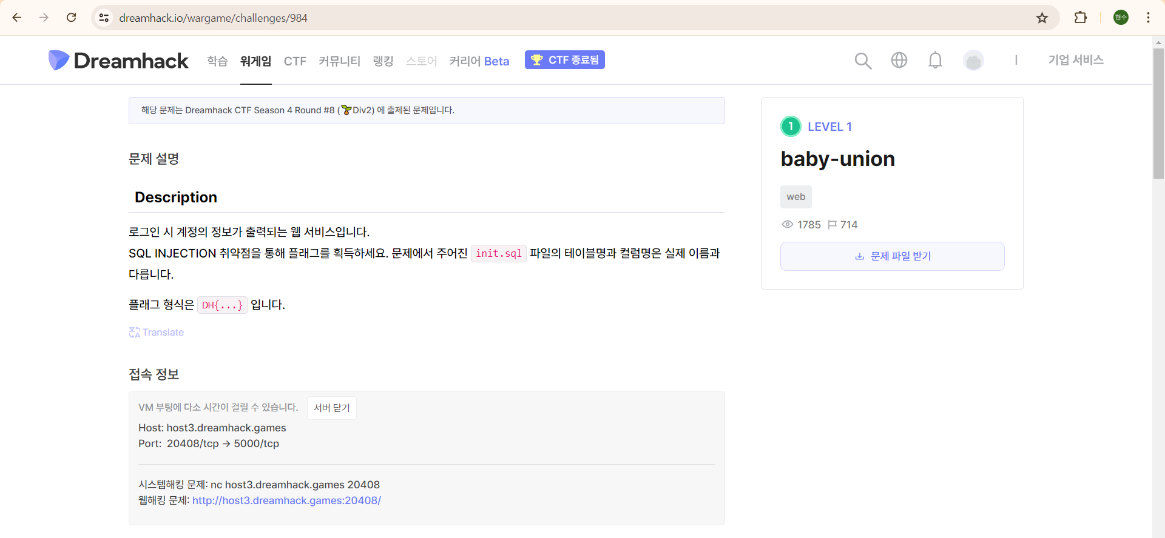The height and width of the screenshot is (538, 1165).
Task: Open the browser extensions puzzle icon
Action: point(1081,18)
